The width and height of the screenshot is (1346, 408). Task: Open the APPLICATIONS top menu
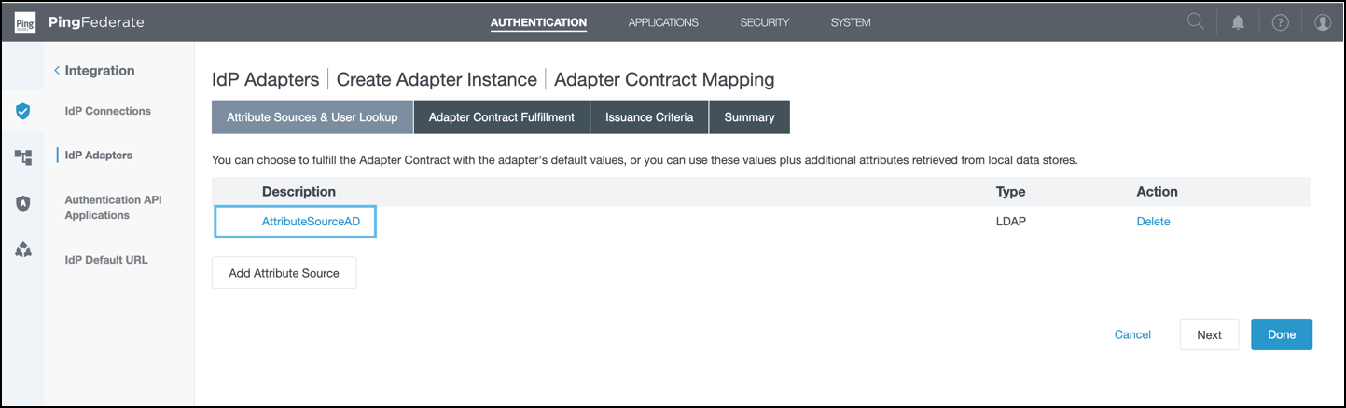(663, 22)
